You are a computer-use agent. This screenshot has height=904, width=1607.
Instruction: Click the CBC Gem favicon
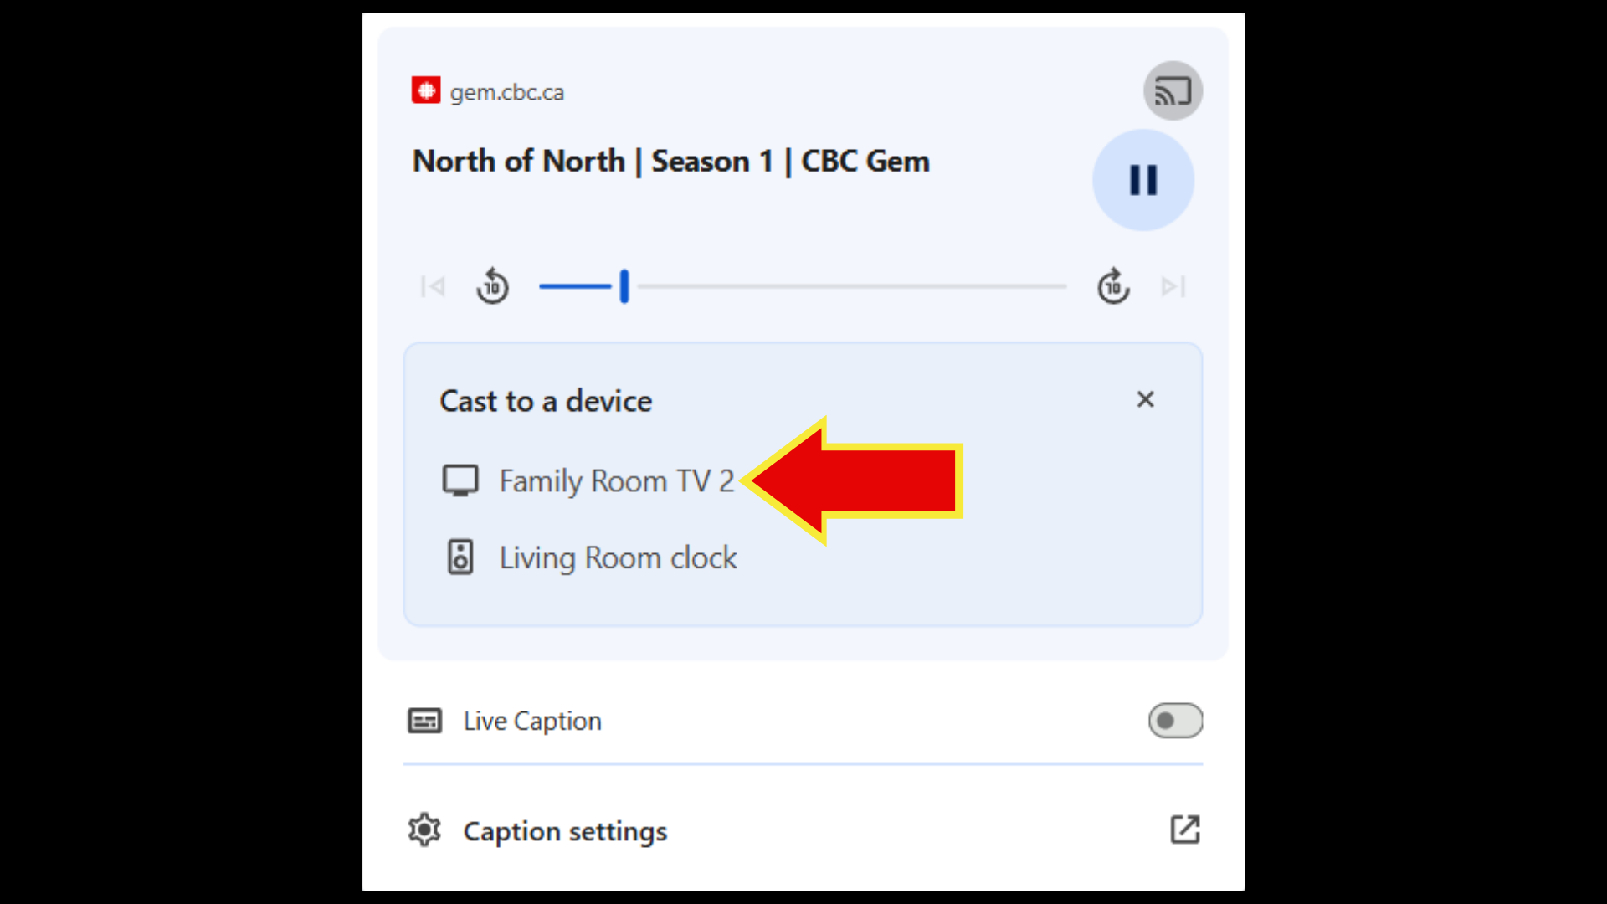click(x=426, y=90)
